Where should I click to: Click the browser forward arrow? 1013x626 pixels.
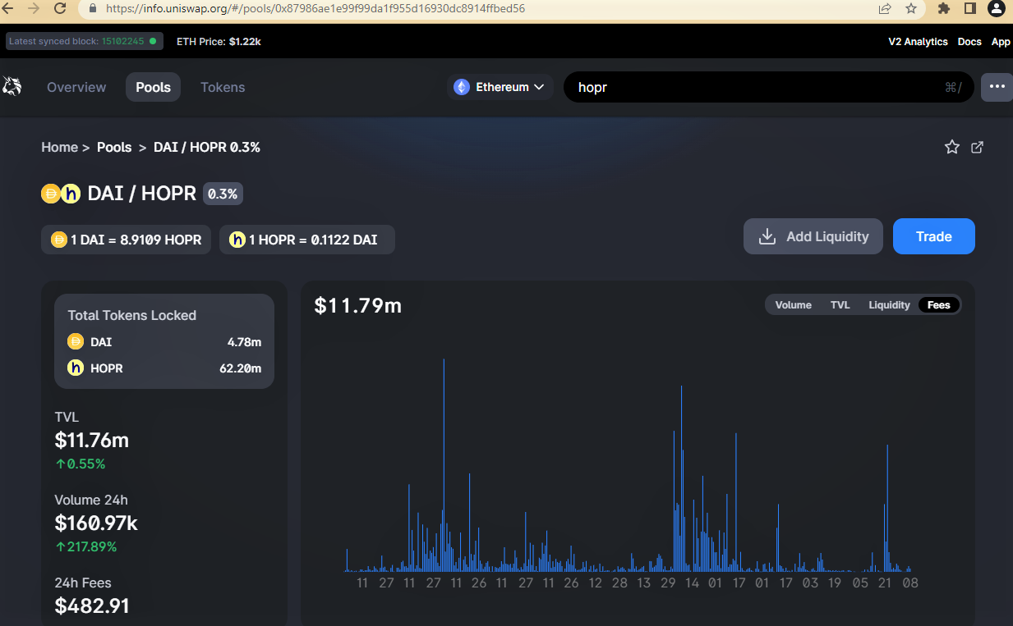point(34,8)
